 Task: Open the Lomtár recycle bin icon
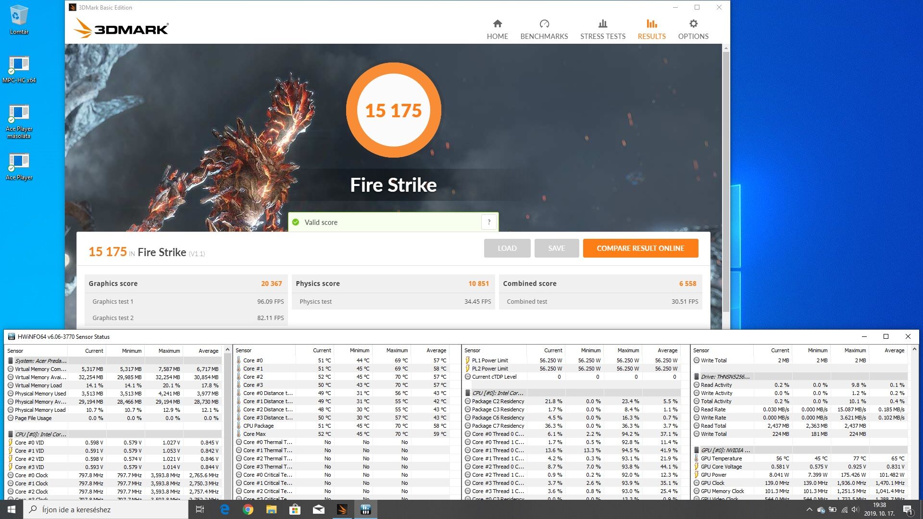[19, 20]
